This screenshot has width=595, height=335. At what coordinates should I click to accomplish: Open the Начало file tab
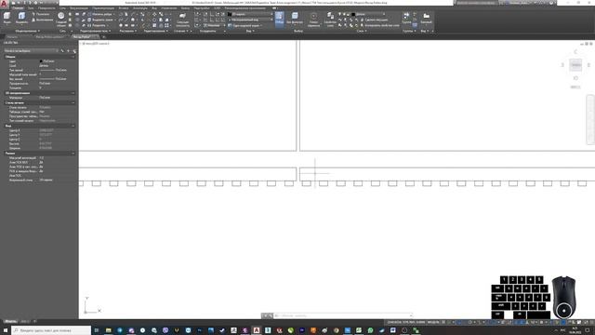[12, 37]
